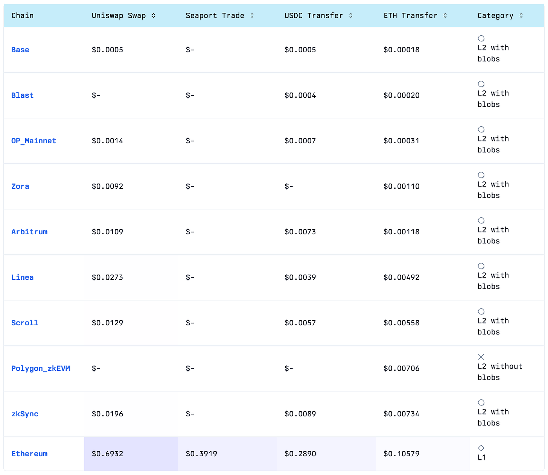Select Zora's $0.00110 ETH Transfer value

click(x=402, y=186)
